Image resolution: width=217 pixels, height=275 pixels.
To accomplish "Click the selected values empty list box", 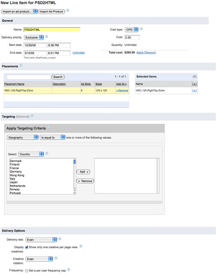I will (126, 176).
